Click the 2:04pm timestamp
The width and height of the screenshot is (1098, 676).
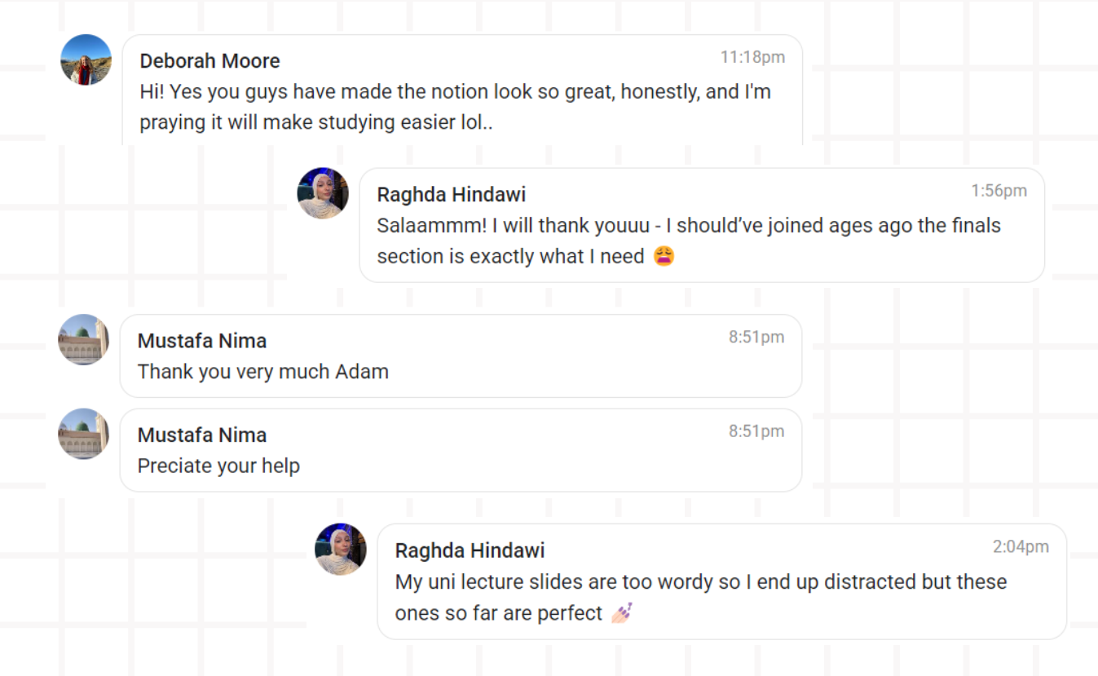pyautogui.click(x=1021, y=546)
